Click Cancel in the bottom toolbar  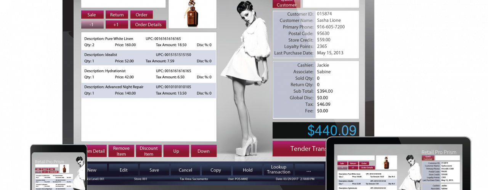[185, 170]
